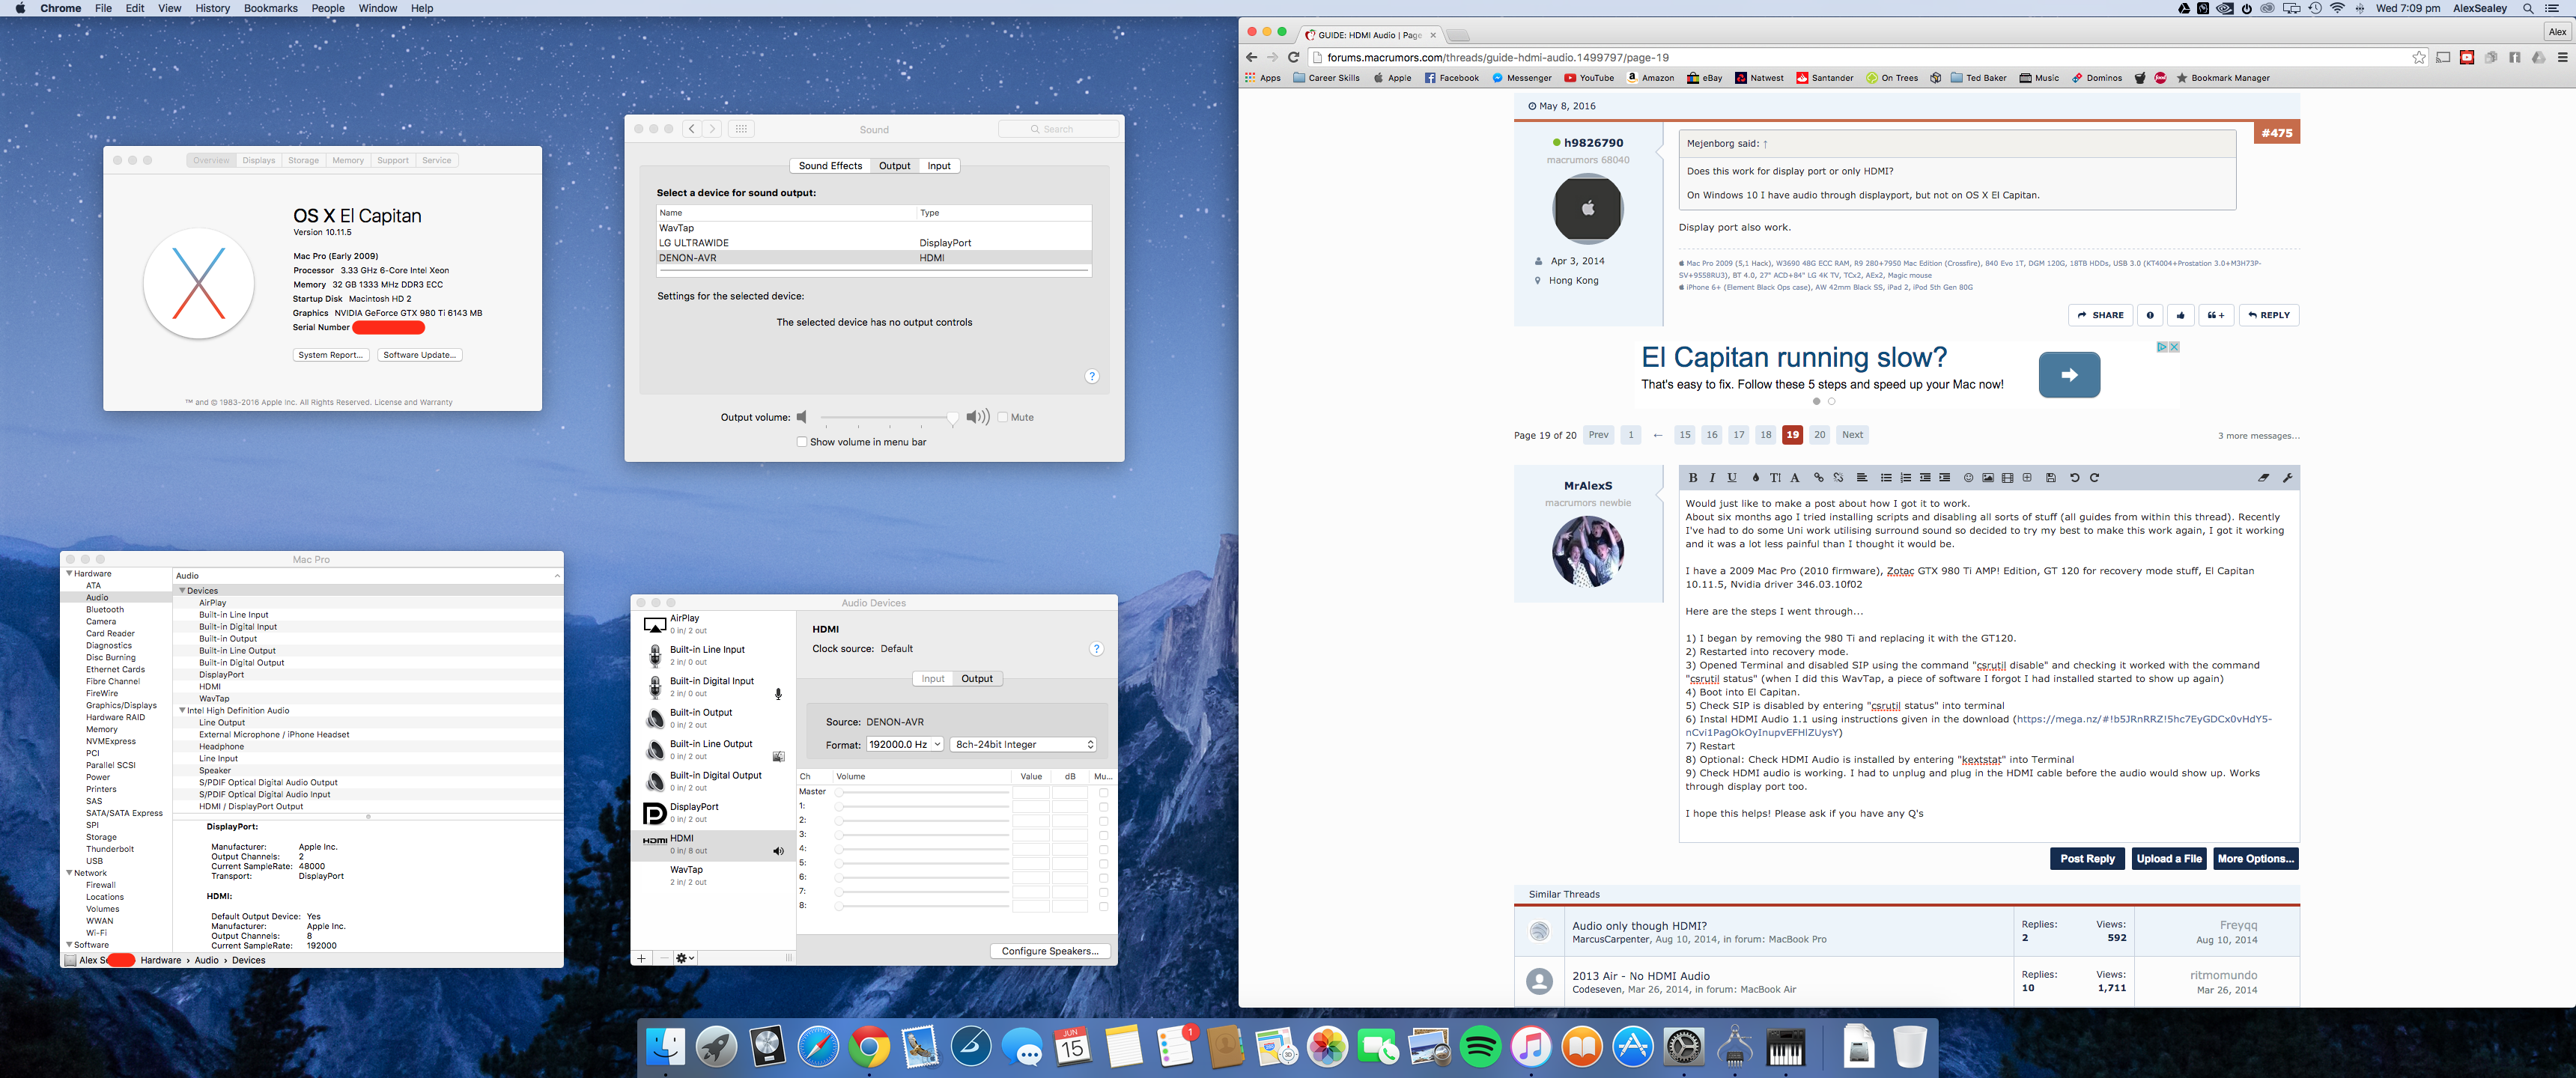Viewport: 2576px width, 1078px height.
Task: Click the Bold formatting icon in the reply editor
Action: [1693, 478]
